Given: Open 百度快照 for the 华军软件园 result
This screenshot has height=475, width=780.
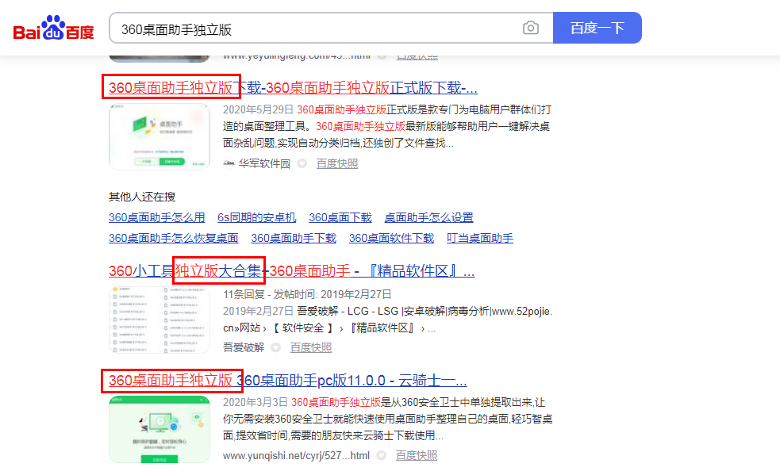Looking at the screenshot, I should click(x=336, y=163).
